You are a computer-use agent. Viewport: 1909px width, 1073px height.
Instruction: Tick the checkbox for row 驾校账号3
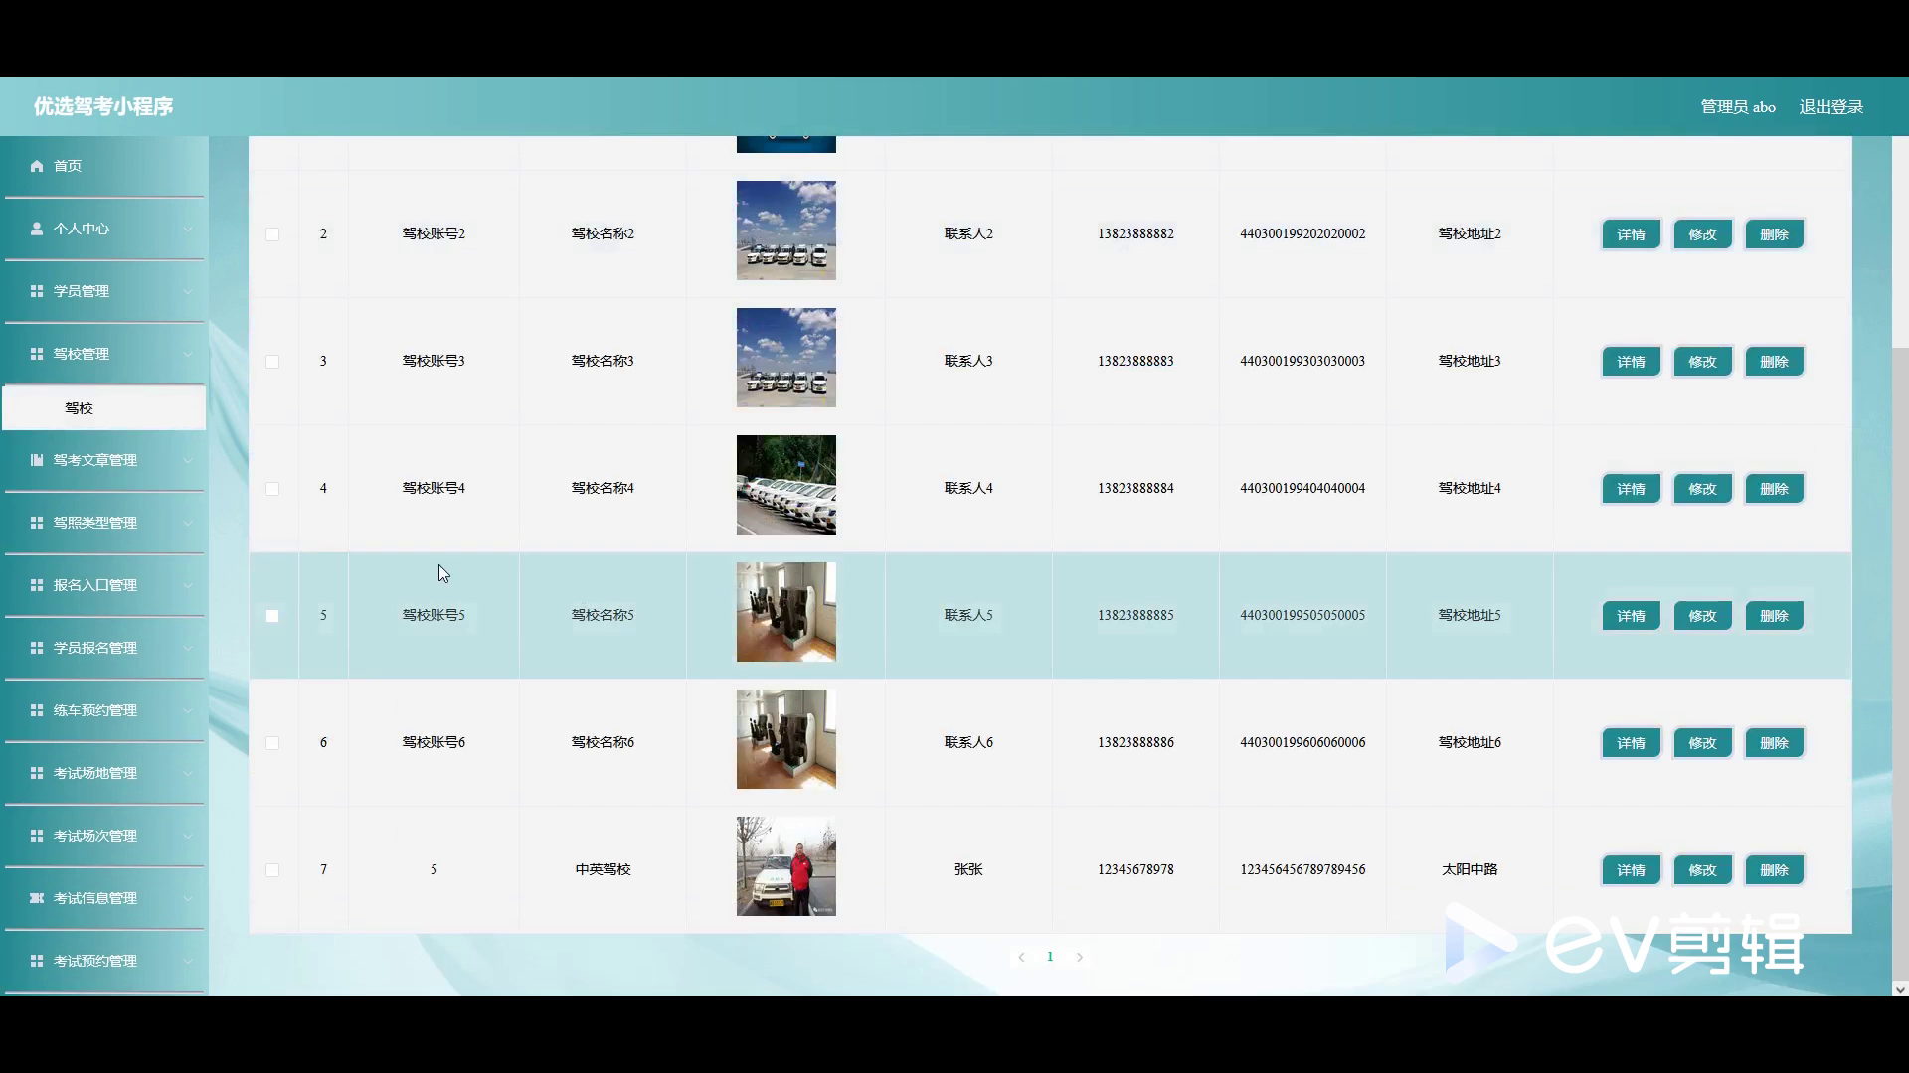272,362
